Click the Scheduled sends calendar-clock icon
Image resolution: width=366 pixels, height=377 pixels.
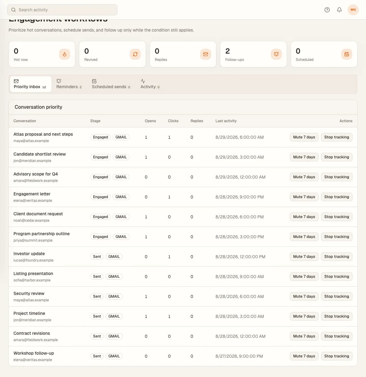click(x=94, y=81)
